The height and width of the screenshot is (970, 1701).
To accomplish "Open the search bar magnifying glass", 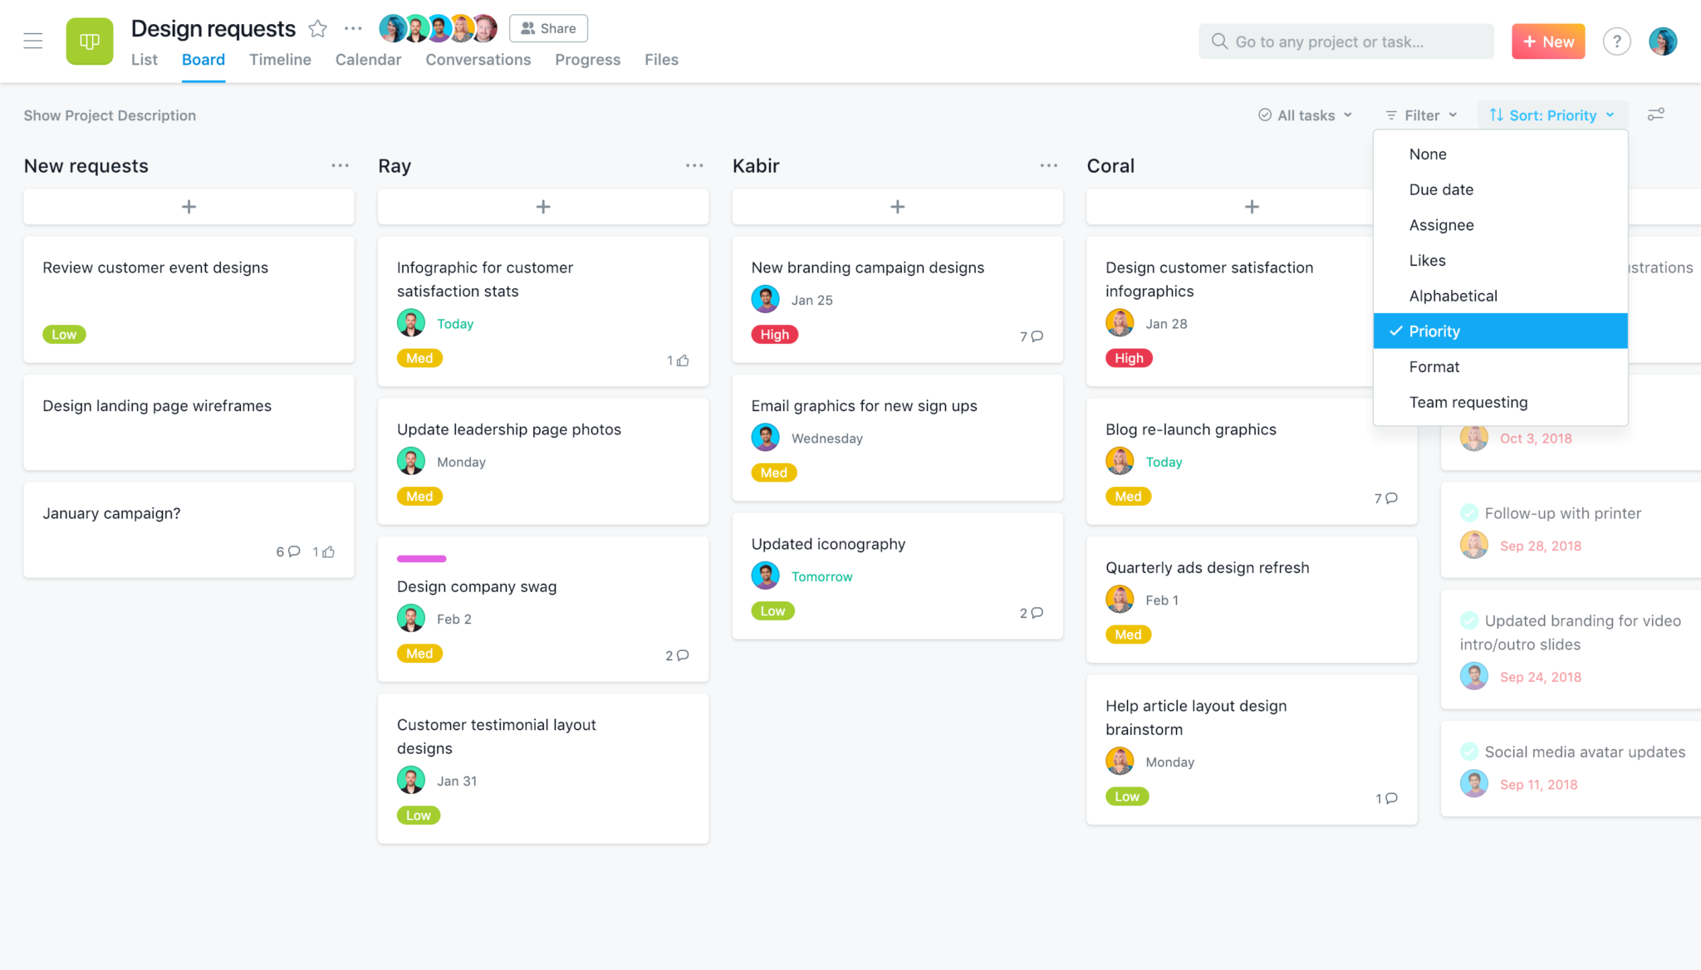I will click(1218, 41).
